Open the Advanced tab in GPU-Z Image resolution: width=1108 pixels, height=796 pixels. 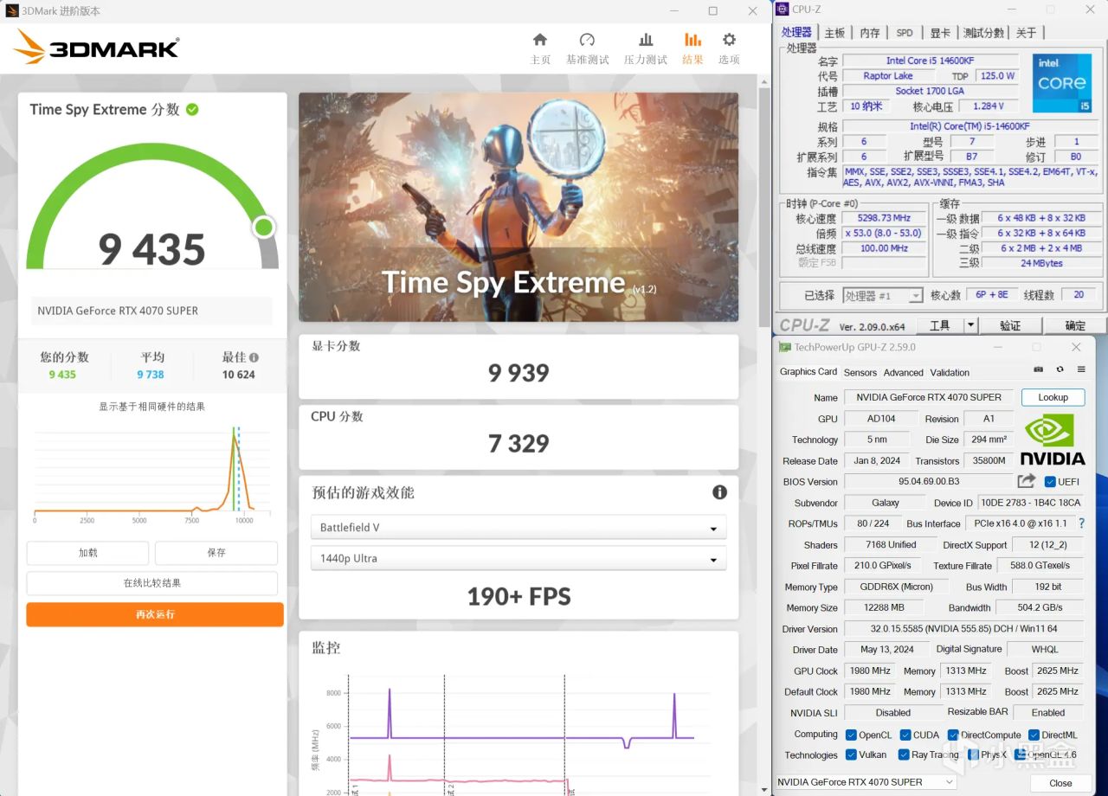pos(903,373)
